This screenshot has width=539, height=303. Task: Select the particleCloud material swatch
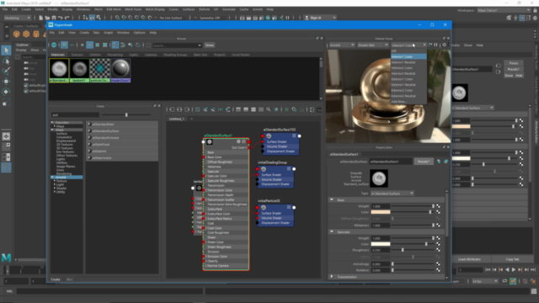coord(100,71)
